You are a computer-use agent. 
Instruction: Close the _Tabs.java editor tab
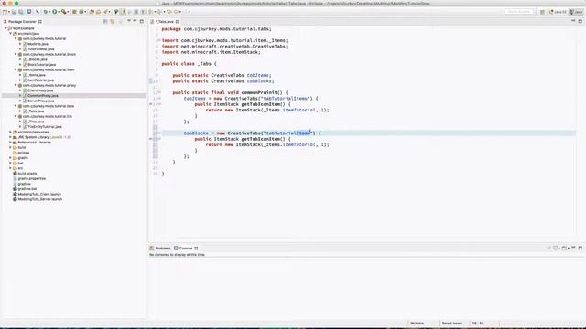coord(178,22)
